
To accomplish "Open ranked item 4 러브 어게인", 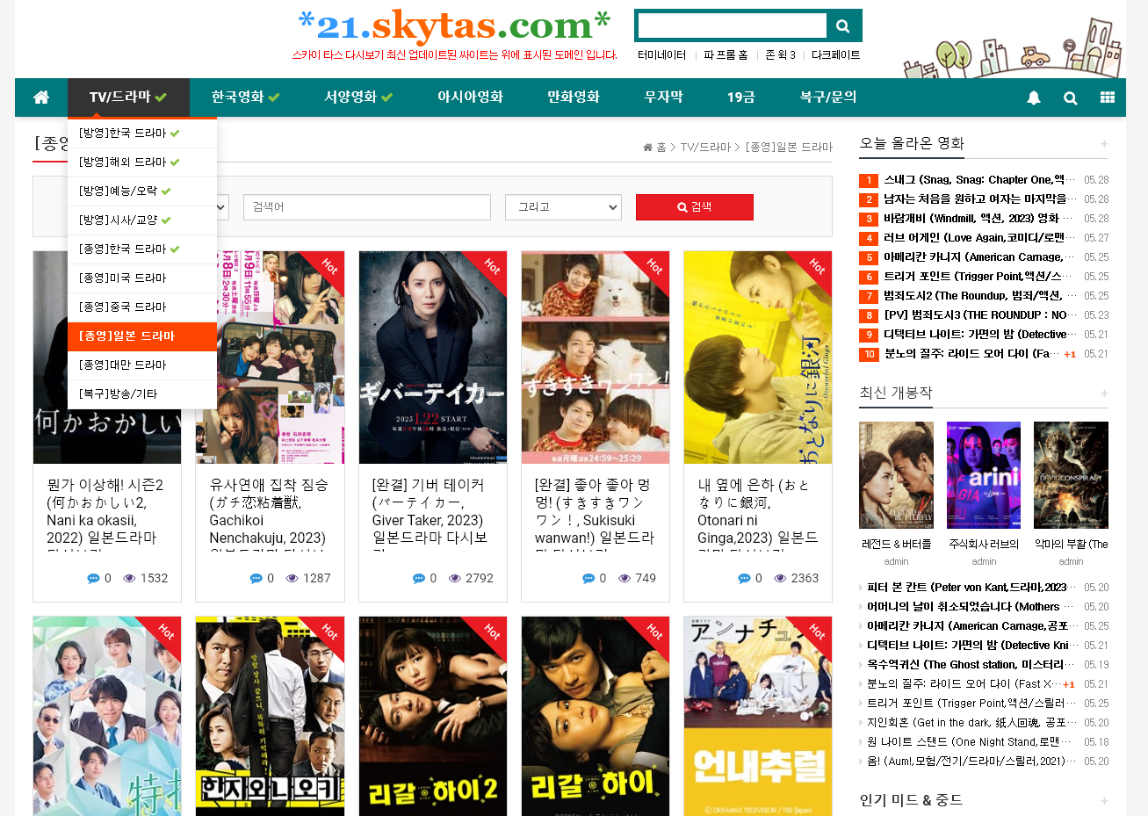I will pos(979,238).
